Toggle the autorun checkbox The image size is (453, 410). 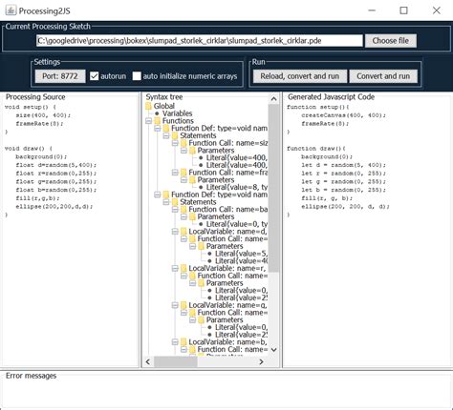tap(95, 76)
